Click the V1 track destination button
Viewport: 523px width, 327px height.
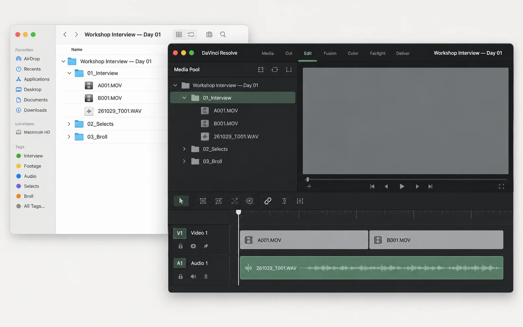(x=180, y=233)
